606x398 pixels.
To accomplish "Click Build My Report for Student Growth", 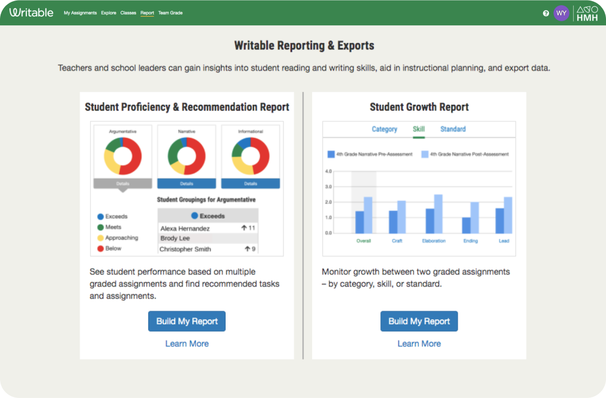I will click(x=419, y=321).
